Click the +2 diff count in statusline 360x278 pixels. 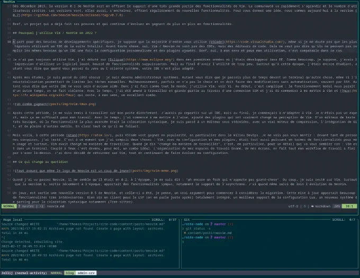(41, 206)
